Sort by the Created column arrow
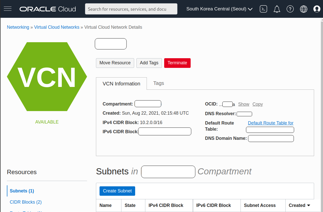The width and height of the screenshot is (323, 212). pos(308,205)
